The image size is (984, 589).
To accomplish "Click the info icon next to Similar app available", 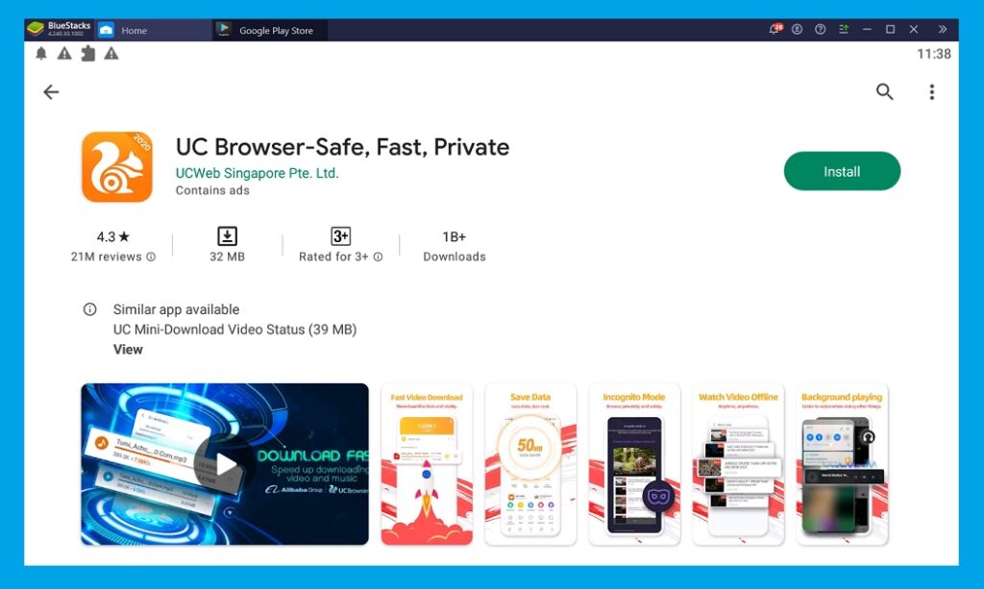I will pos(89,309).
